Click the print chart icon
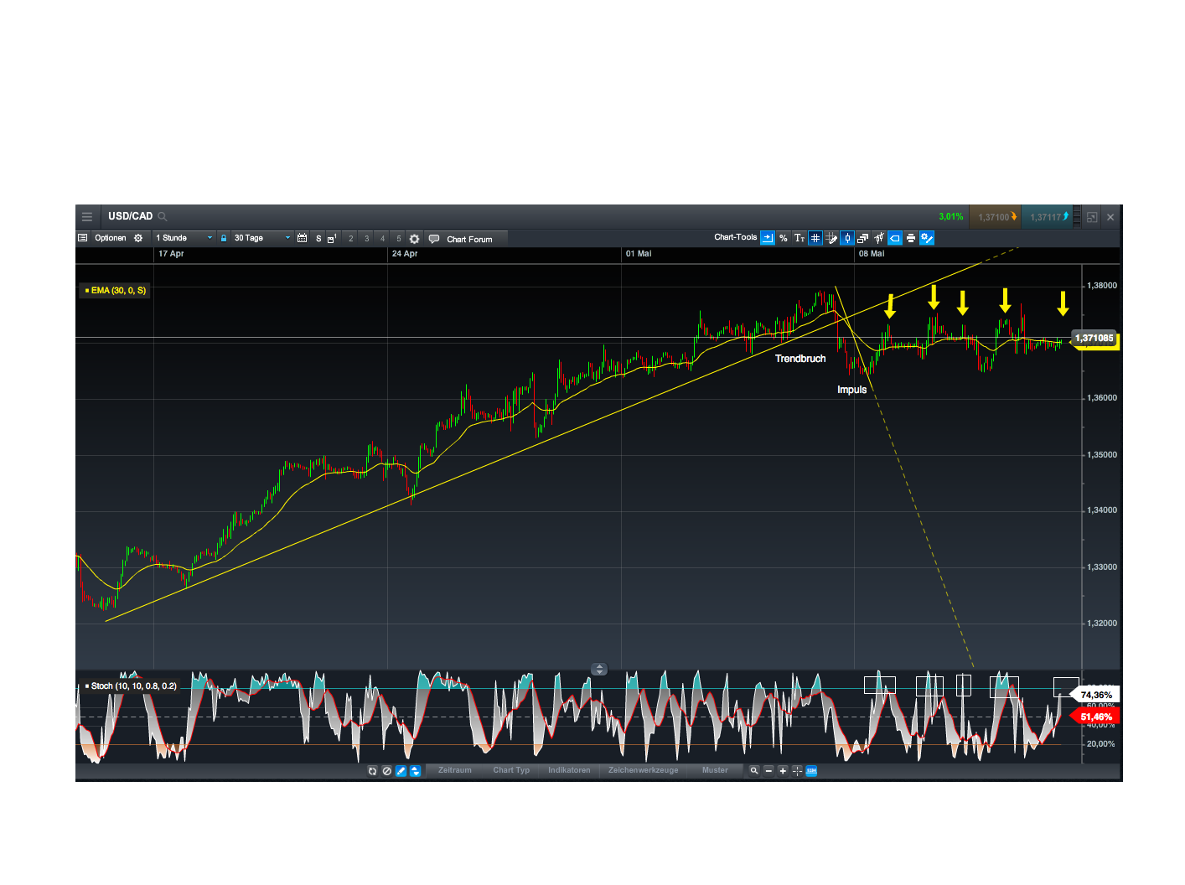The width and height of the screenshot is (1185, 885). pyautogui.click(x=911, y=238)
